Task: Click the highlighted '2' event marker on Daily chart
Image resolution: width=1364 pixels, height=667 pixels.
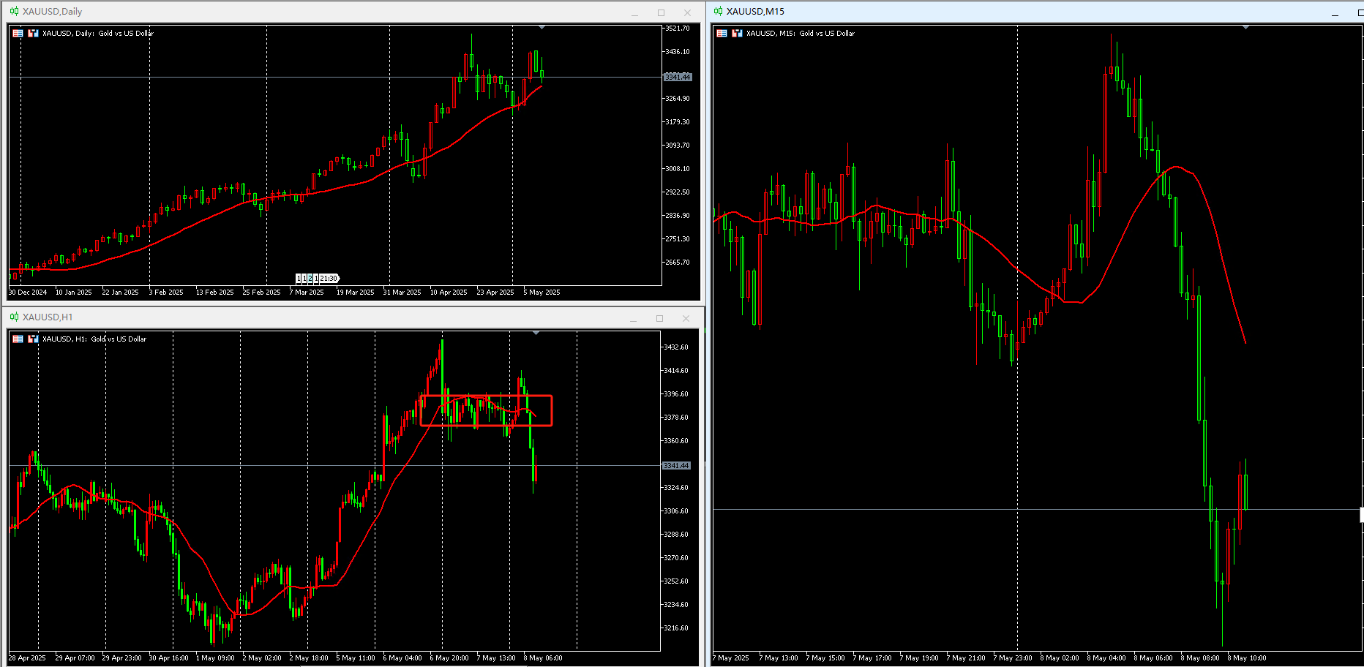Action: click(x=310, y=279)
